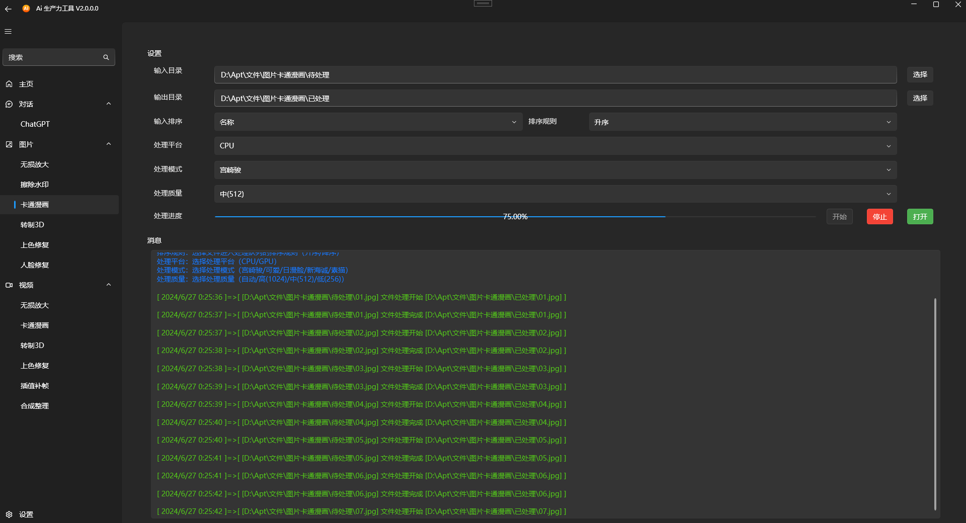Click the grip handle at the top center
The height and width of the screenshot is (523, 966).
pyautogui.click(x=482, y=3)
